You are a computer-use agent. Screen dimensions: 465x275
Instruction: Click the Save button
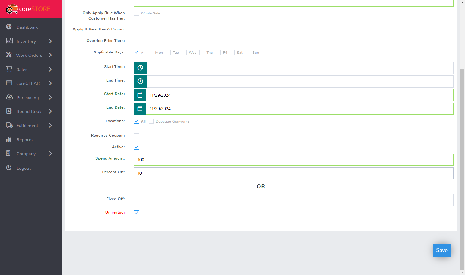(x=442, y=250)
